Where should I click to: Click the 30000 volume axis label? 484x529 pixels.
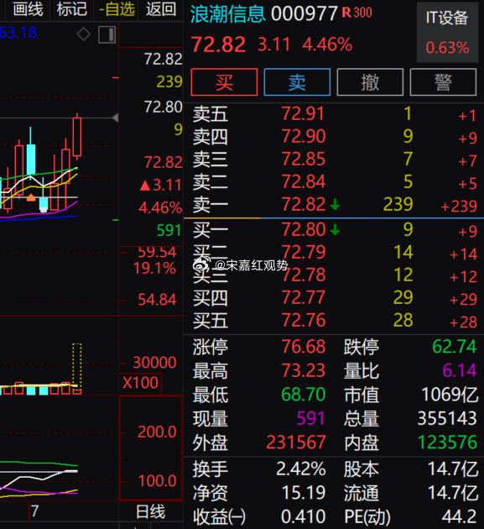(x=154, y=363)
